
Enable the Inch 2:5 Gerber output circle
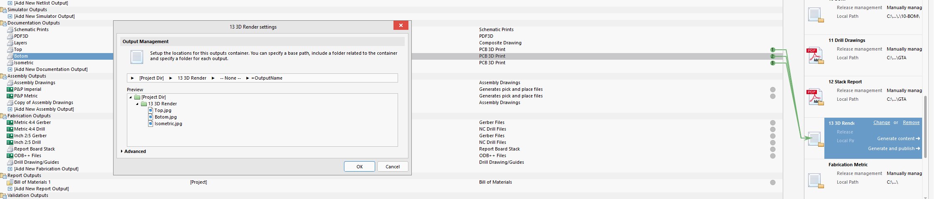pos(773,136)
